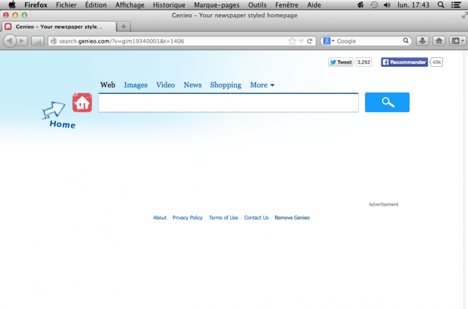Open the Terms of Use link
468x309 pixels.
point(223,218)
